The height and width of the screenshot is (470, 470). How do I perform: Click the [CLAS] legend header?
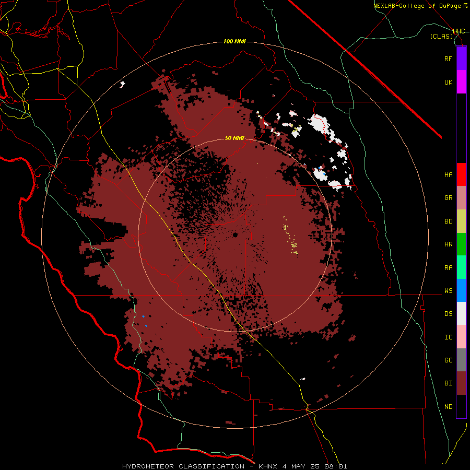coord(441,37)
